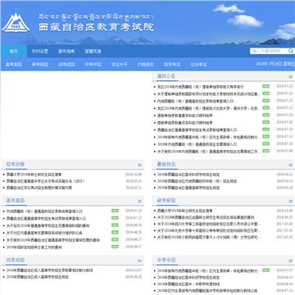Open 通知公告 notice mentioning 北京大学、清华大学
The height and width of the screenshot is (295, 295).
[209, 108]
